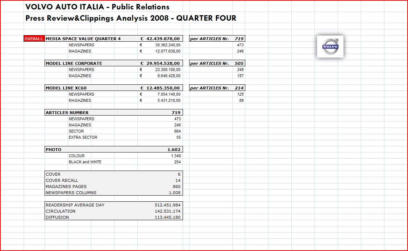408x251 pixels.
Task: Click the 12.485.350,00 XC60 value cell
Action: click(x=160, y=88)
